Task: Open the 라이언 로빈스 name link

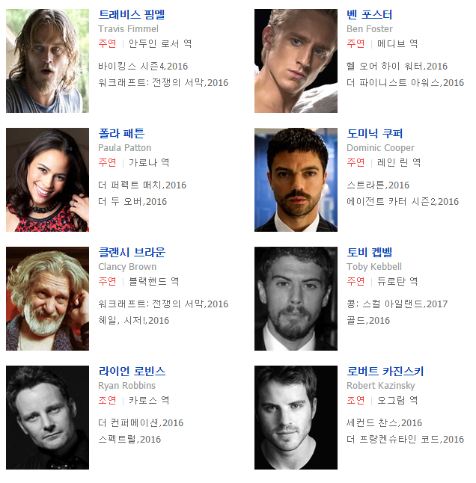Action: (x=132, y=371)
